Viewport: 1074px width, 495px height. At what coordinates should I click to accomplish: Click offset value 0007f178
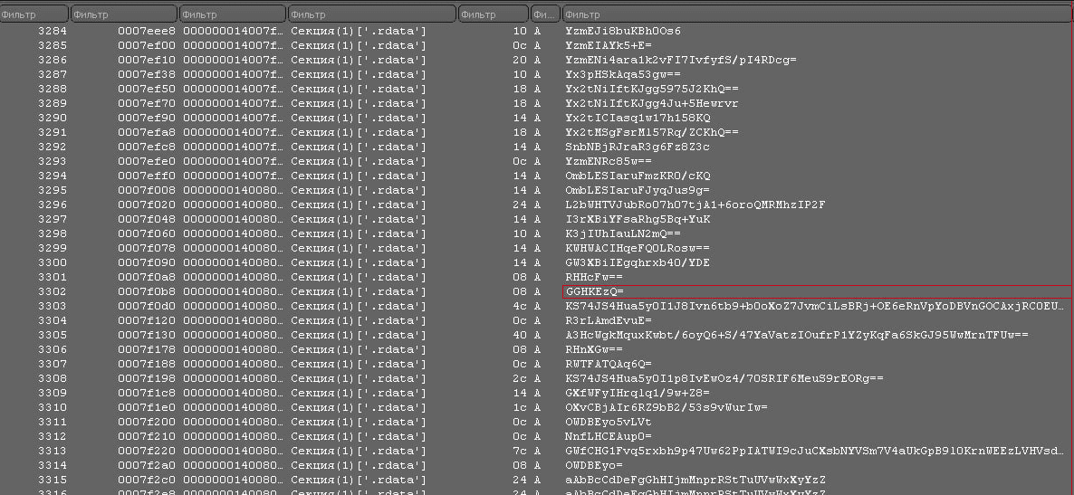coord(147,350)
